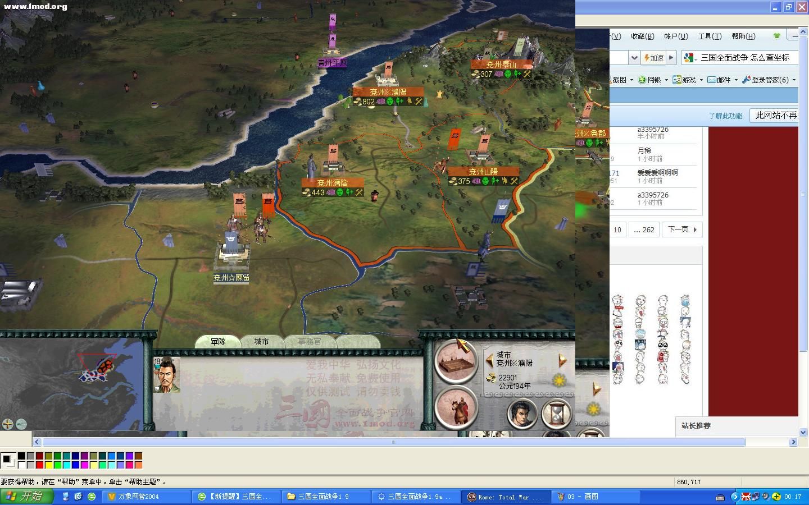
Task: Open the 工具(T) browser menu
Action: pyautogui.click(x=710, y=36)
